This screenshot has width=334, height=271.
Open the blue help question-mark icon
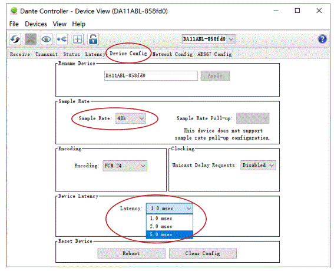pos(322,39)
